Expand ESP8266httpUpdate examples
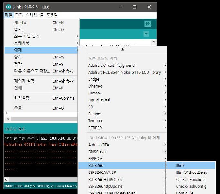The height and width of the screenshot is (194, 220). pos(122,186)
